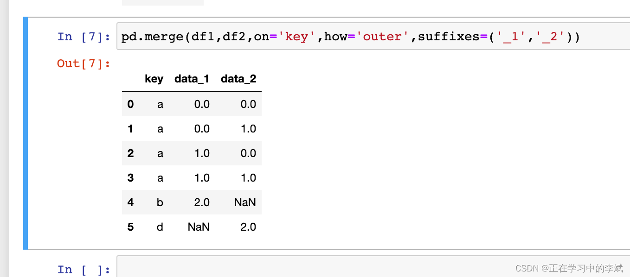Click the key column header
The width and height of the screenshot is (630, 277).
point(154,79)
